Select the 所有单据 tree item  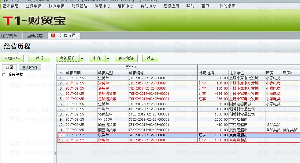click(x=15, y=75)
